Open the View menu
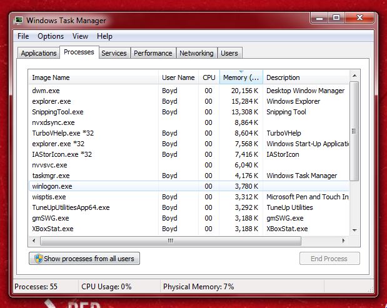This screenshot has height=308, width=387. pyautogui.click(x=80, y=36)
